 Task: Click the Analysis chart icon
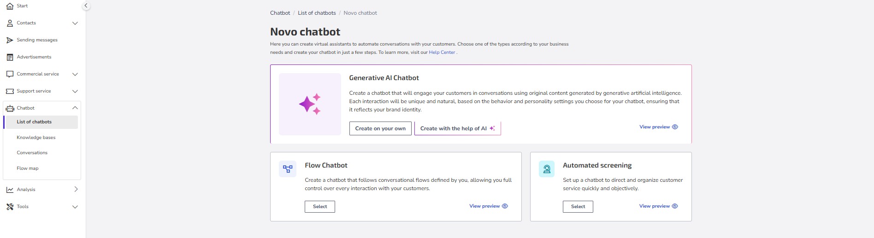tap(10, 190)
